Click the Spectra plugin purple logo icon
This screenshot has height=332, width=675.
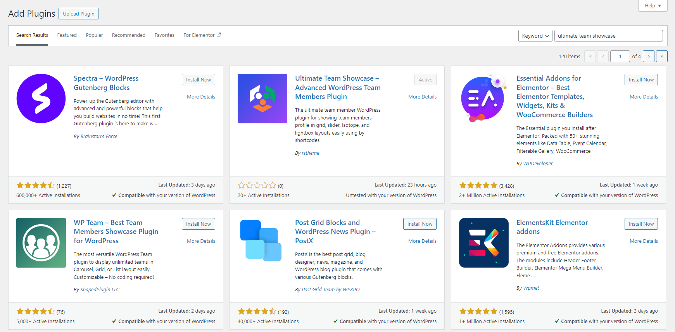[x=41, y=99]
